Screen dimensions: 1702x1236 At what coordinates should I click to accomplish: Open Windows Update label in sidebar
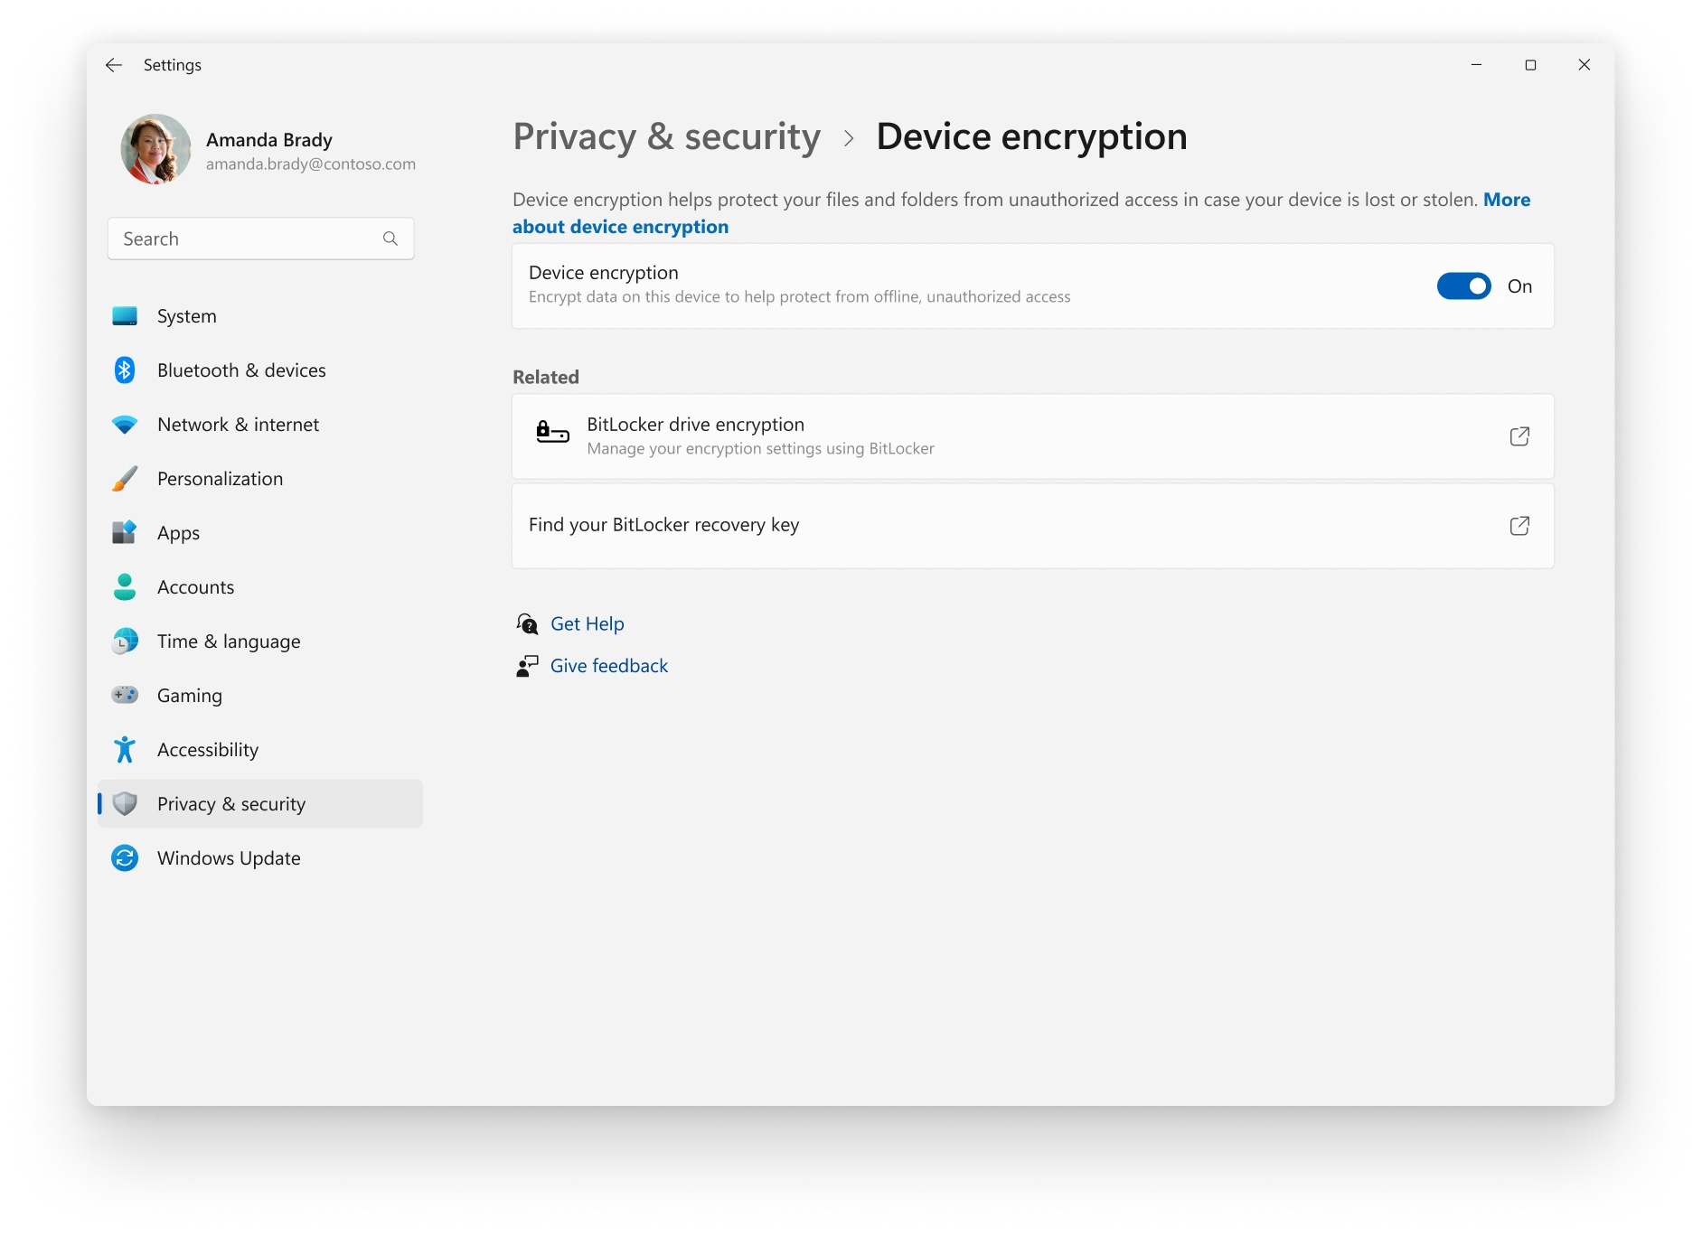click(229, 858)
